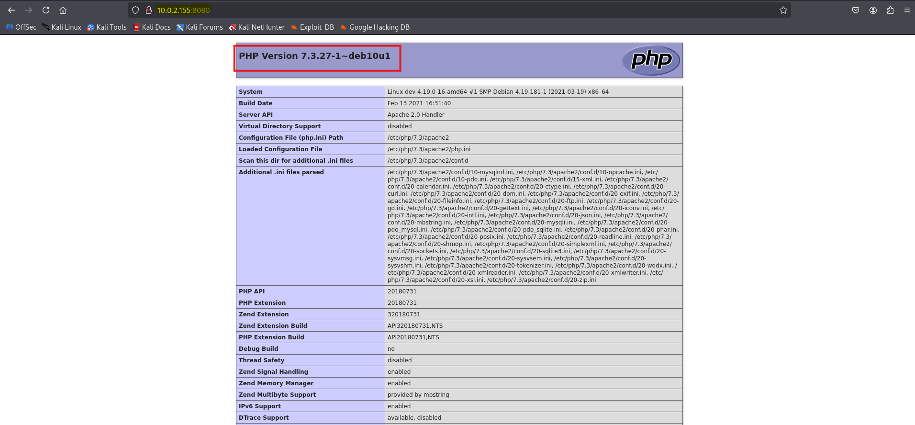Click Zend Signal Handling label
Image resolution: width=915 pixels, height=425 pixels.
click(x=273, y=372)
